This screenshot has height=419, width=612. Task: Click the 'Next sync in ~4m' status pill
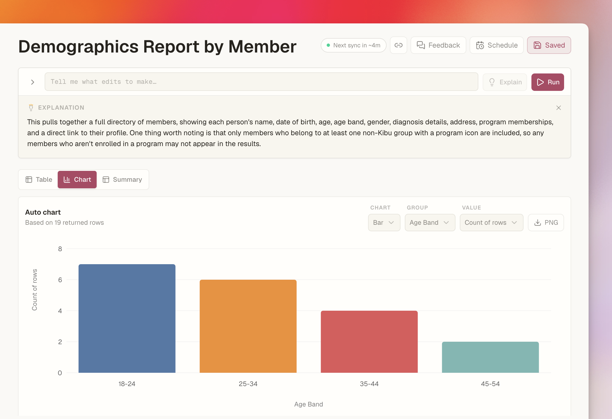(x=353, y=45)
